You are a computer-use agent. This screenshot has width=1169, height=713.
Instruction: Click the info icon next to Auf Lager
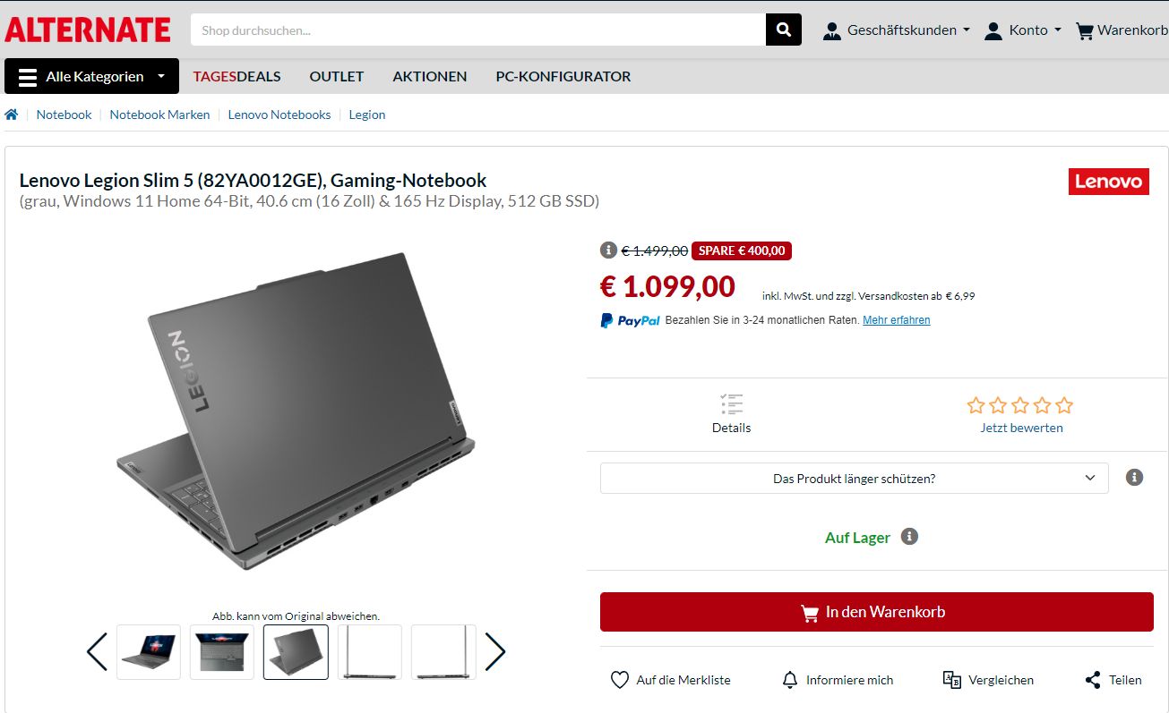pos(909,537)
